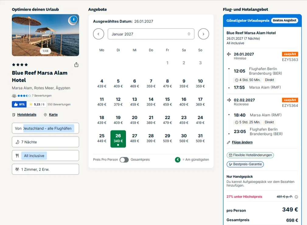
Task: Select January 14 priced 359 €
Action: 151,102
